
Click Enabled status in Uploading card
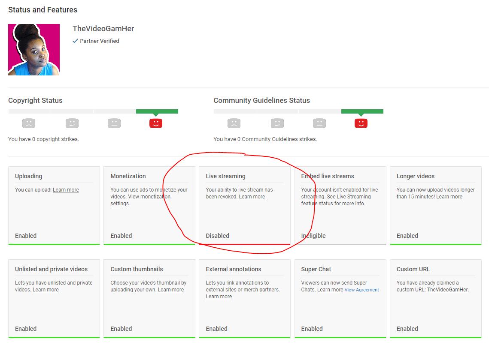click(x=26, y=236)
